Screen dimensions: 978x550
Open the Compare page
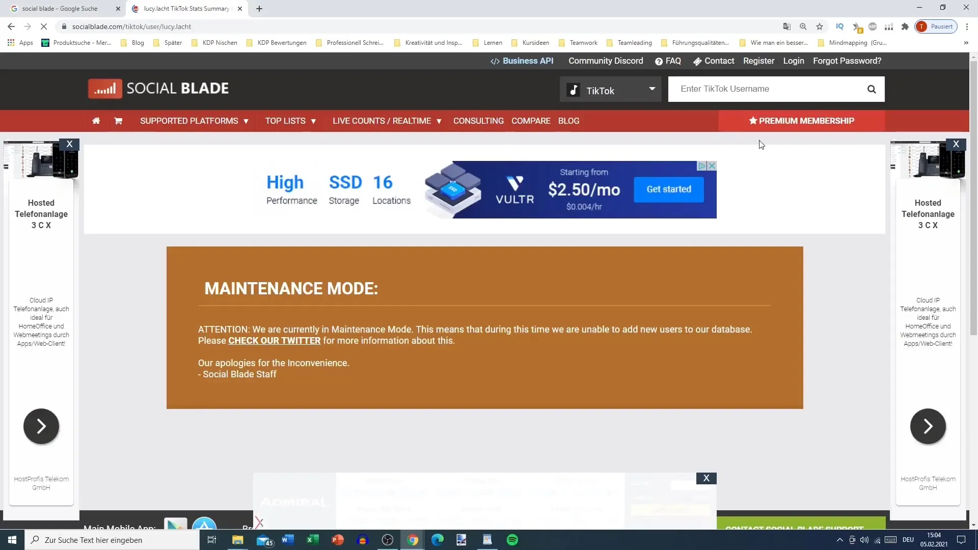(531, 121)
